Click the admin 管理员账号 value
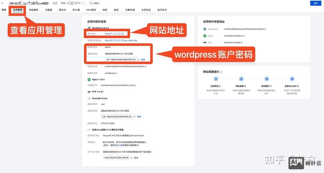This screenshot has width=324, height=173. (108, 47)
